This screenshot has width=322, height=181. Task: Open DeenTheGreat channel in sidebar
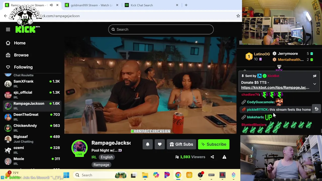pos(32,117)
